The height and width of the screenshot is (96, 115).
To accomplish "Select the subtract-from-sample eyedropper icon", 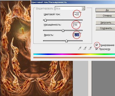I will [x=90, y=48].
